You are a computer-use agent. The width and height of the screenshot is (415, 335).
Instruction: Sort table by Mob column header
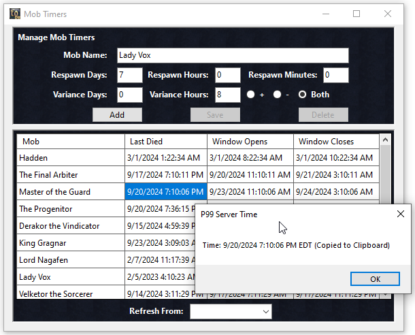71,142
